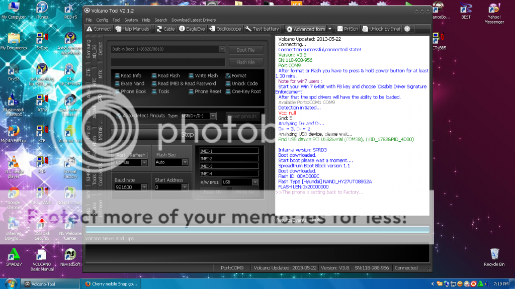Launch EagleEye from the toolbar
515x289 pixels.
coord(192,29)
